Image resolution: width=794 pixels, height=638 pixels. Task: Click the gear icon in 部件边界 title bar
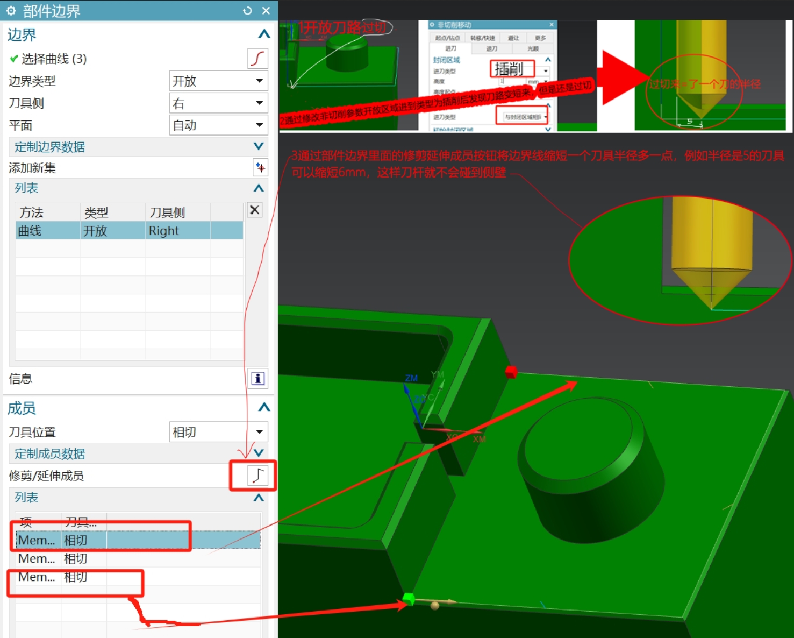point(11,10)
